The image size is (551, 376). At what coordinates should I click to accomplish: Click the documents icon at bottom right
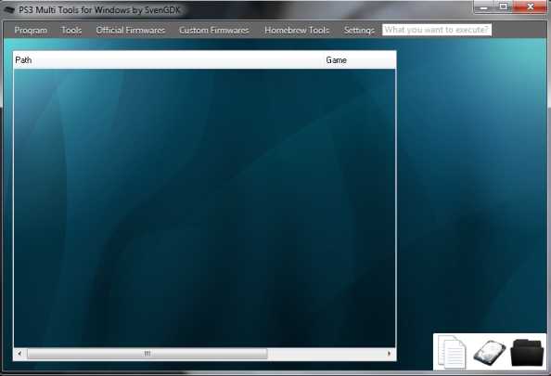click(452, 352)
